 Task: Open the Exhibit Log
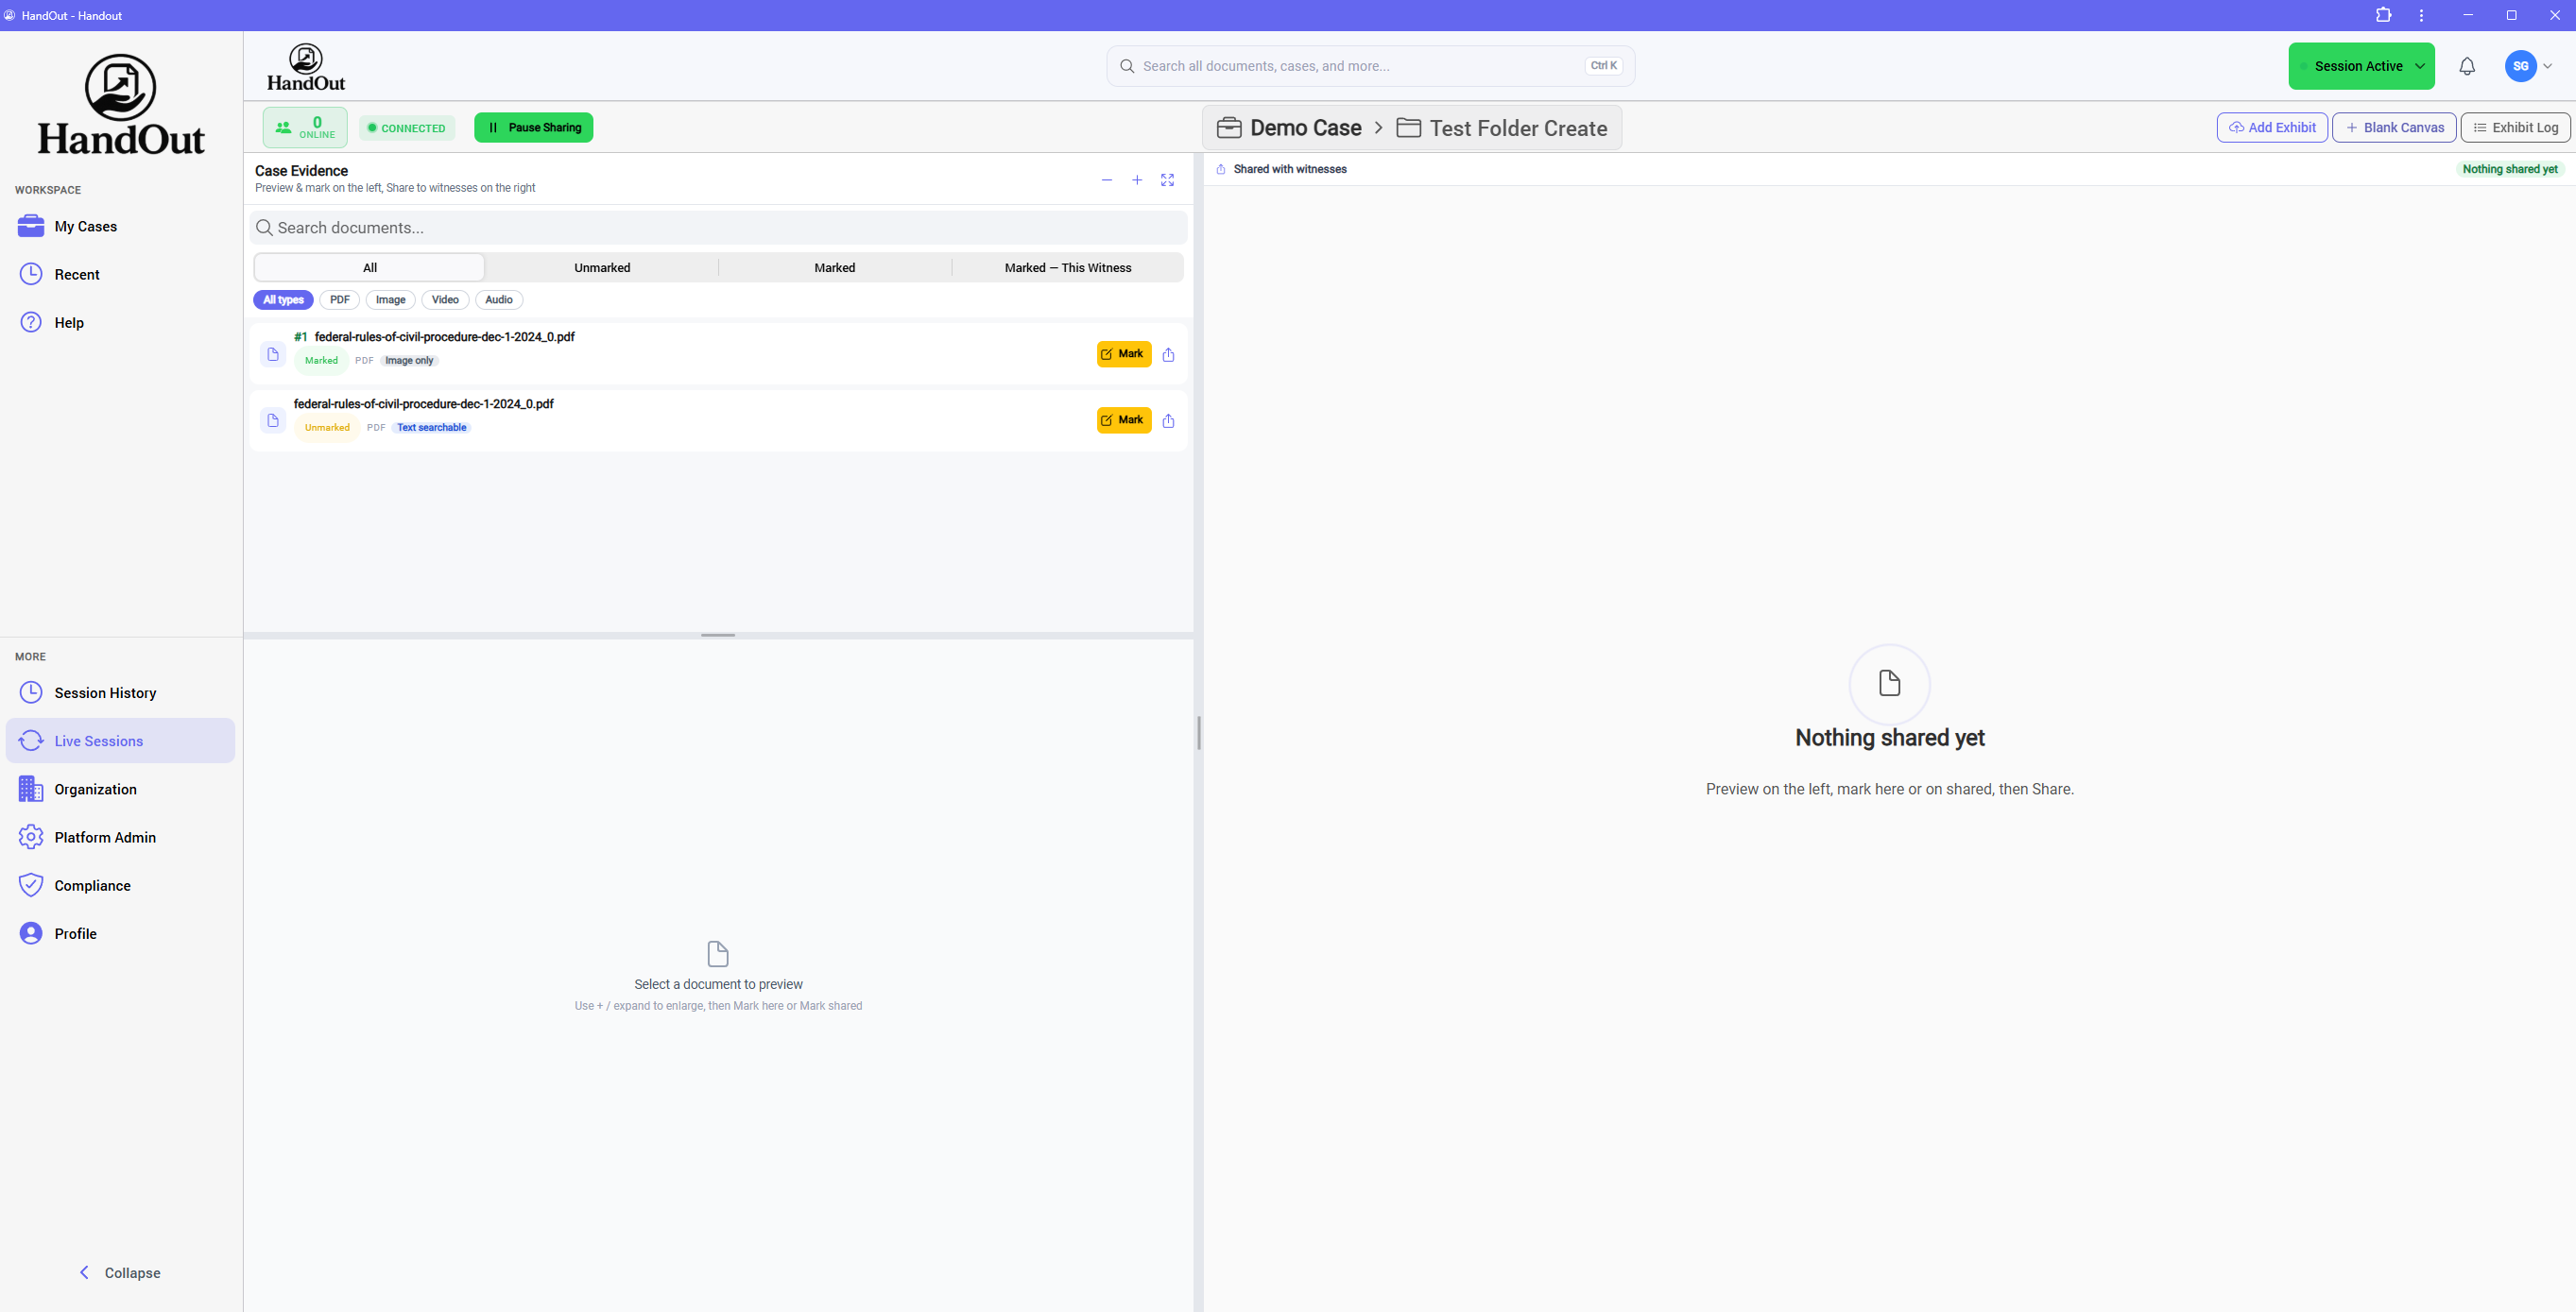2515,127
